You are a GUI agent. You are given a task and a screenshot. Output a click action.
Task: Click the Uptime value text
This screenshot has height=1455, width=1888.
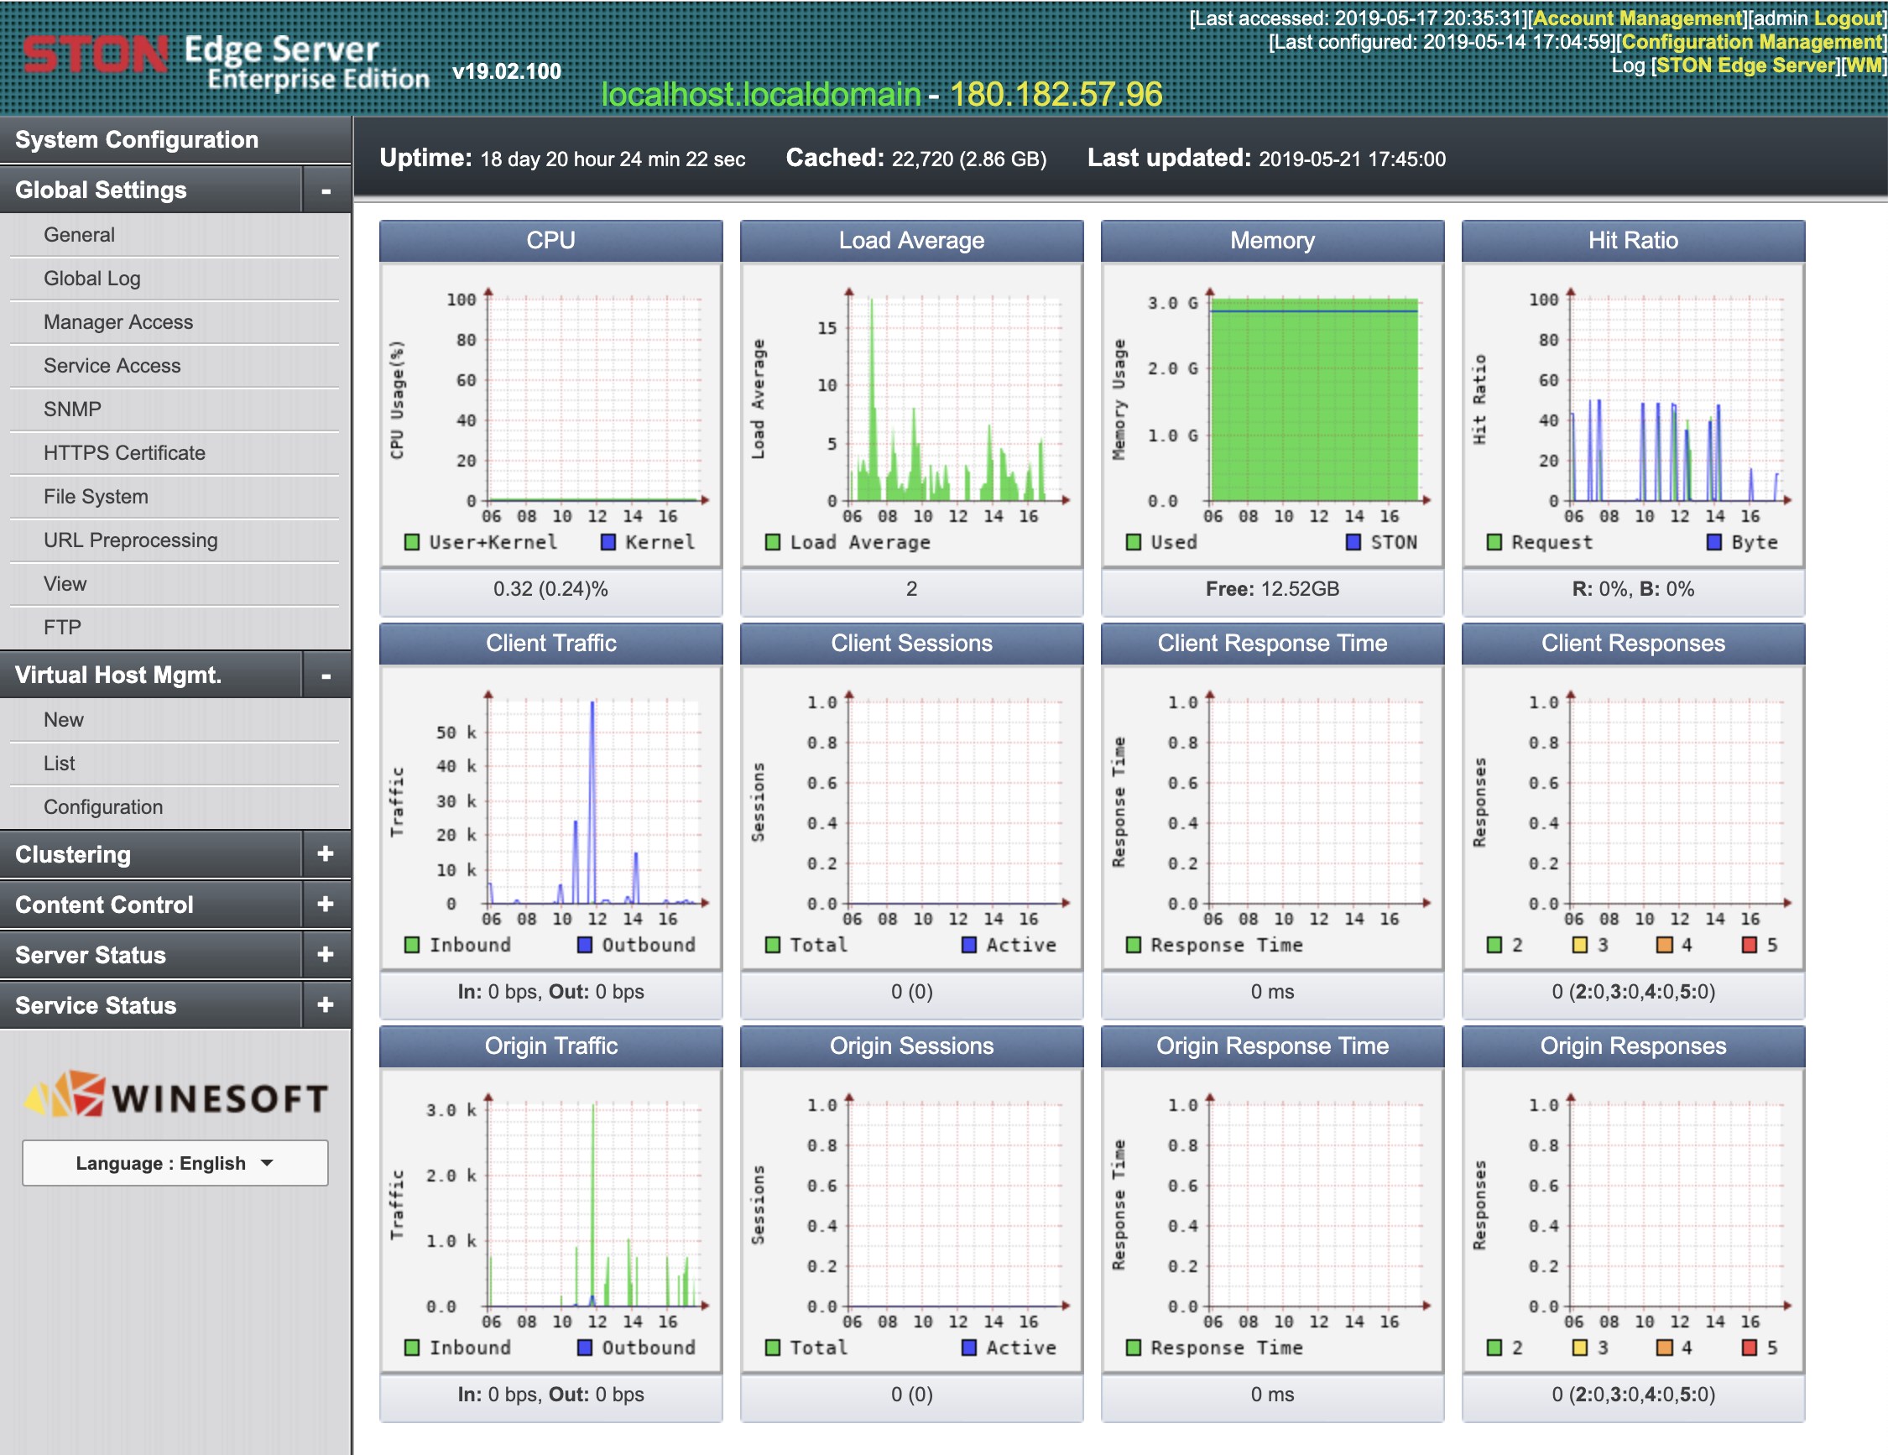click(x=613, y=159)
